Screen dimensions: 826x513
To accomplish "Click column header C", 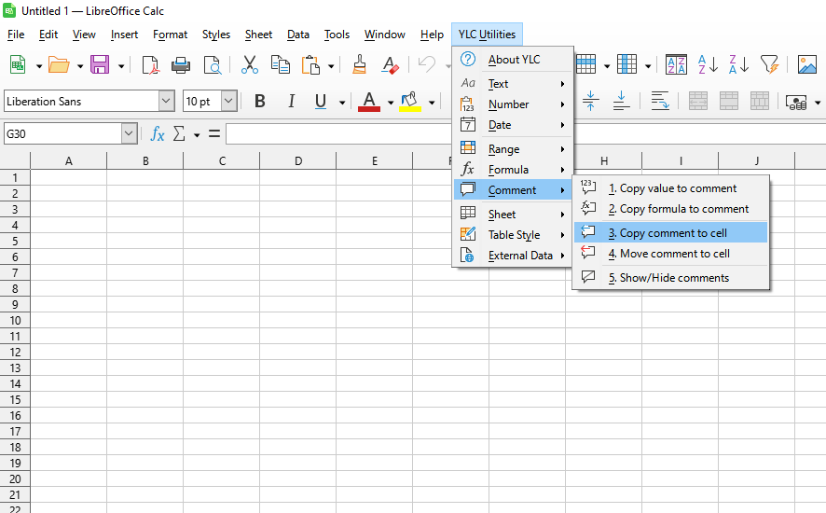I will tap(222, 161).
